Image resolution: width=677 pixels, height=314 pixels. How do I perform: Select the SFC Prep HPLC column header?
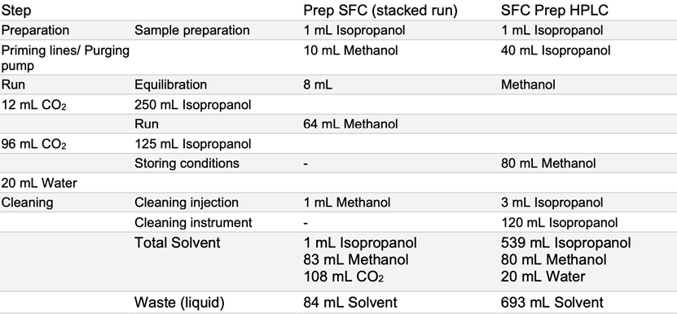pos(555,11)
